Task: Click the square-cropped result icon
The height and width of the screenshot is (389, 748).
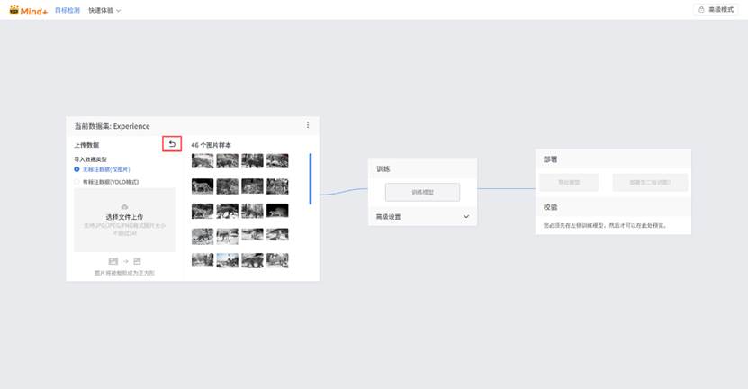Action: coord(137,261)
